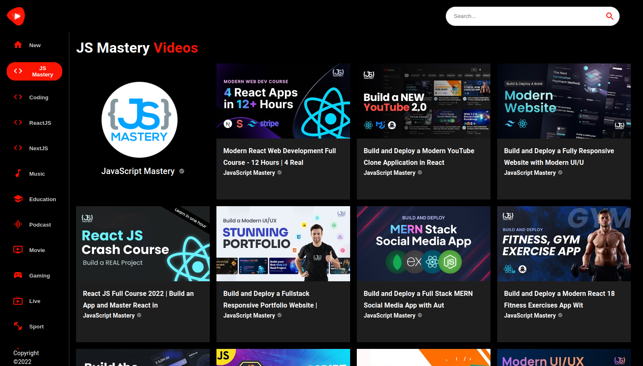Click the code icon beside ReactJS

pos(18,122)
